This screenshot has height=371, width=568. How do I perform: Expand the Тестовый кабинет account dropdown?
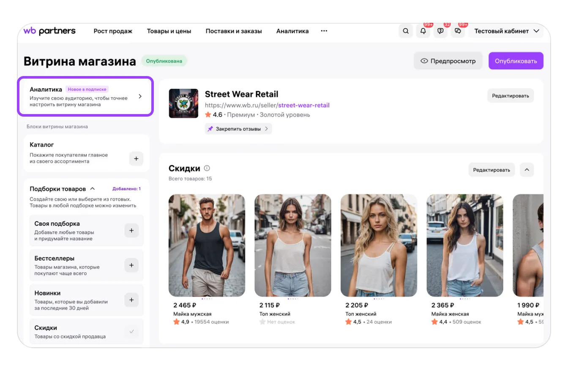[506, 31]
